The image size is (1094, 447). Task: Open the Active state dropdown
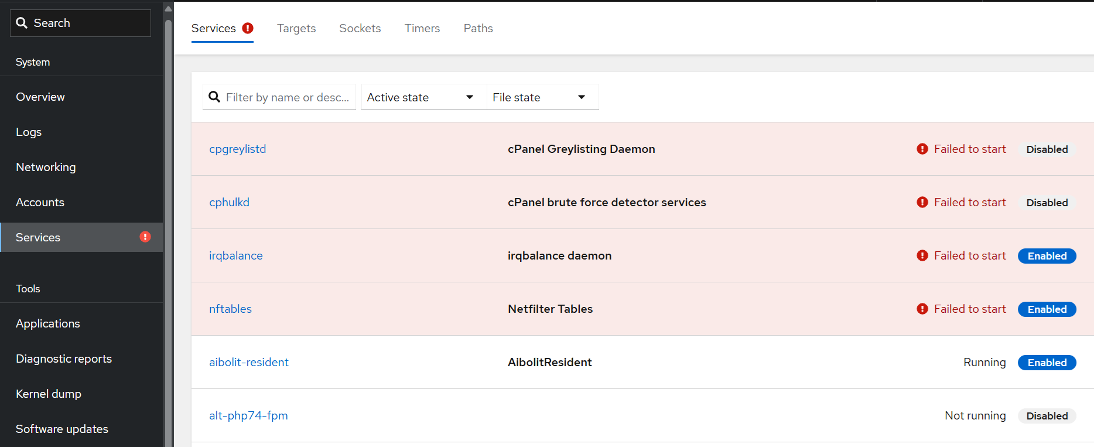coord(420,97)
